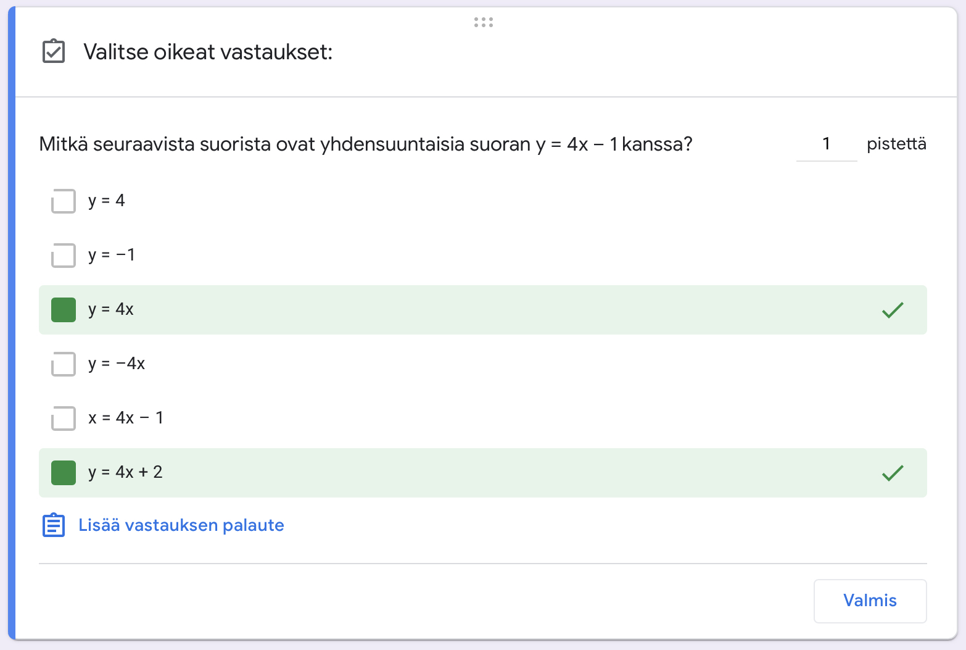Click green checkmark on y = 4x + 2 row
This screenshot has height=650, width=966.
click(x=892, y=473)
